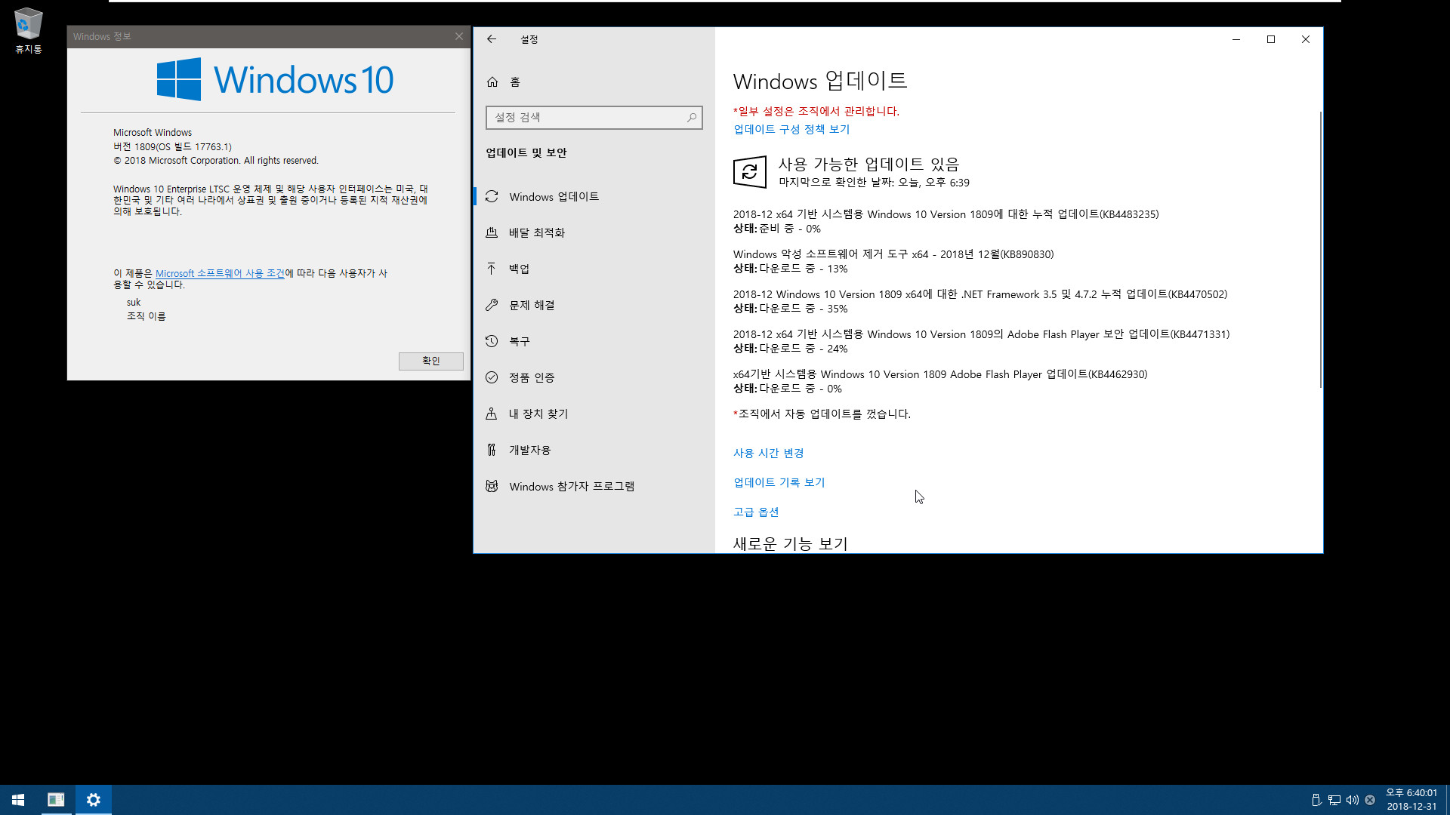Viewport: 1450px width, 815px height.
Task: Click the developer tools icon
Action: coord(492,450)
